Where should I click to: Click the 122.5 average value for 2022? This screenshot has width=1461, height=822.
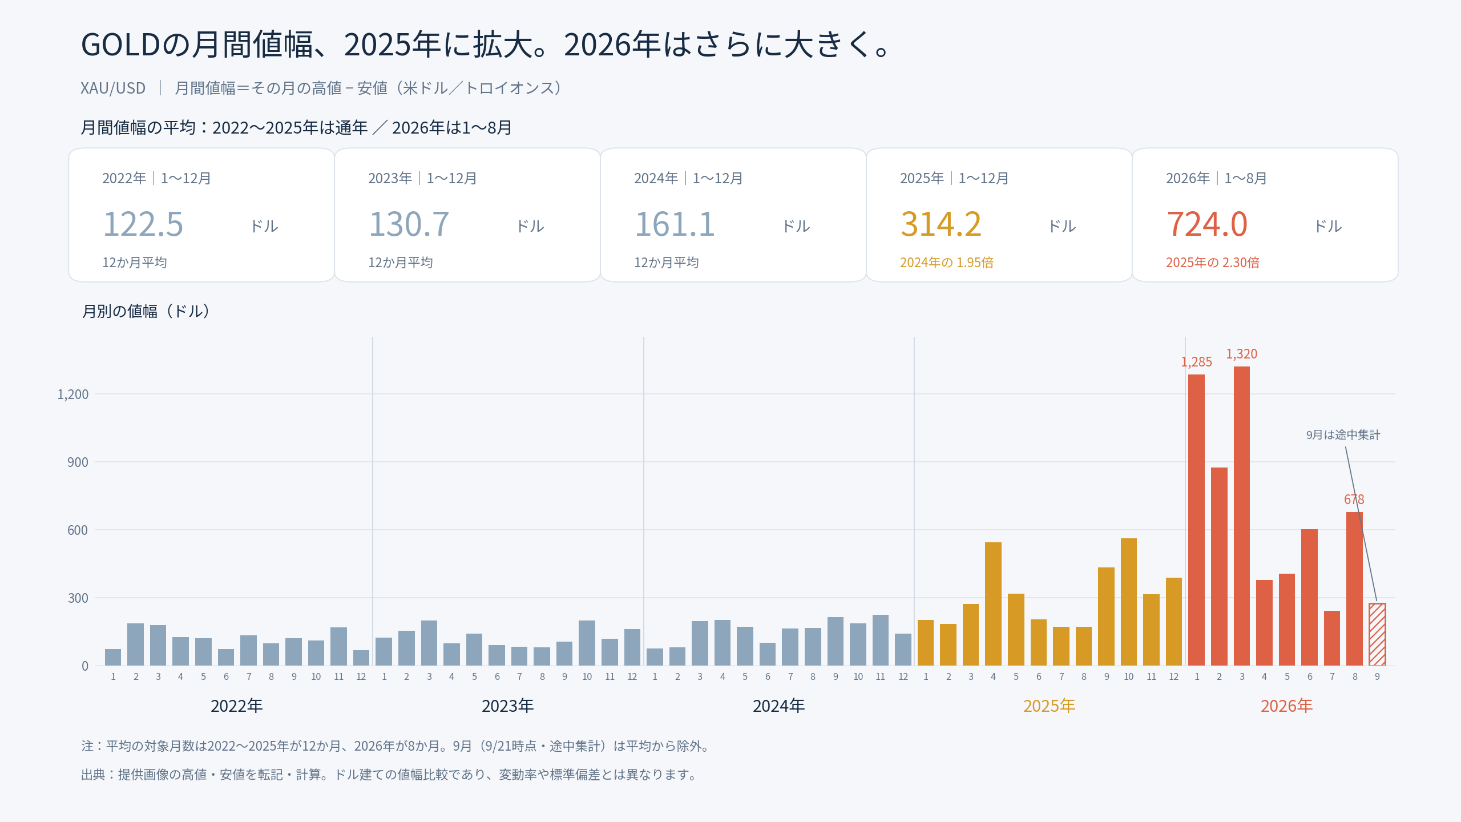pos(143,224)
